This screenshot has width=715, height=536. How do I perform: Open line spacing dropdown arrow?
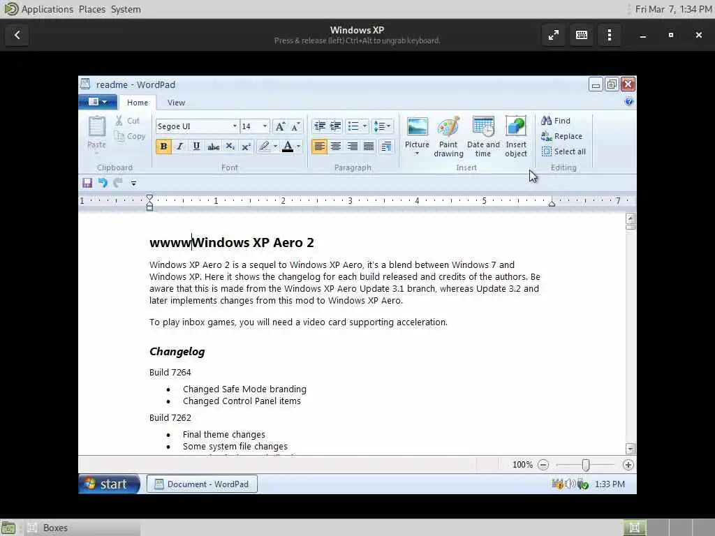click(389, 126)
